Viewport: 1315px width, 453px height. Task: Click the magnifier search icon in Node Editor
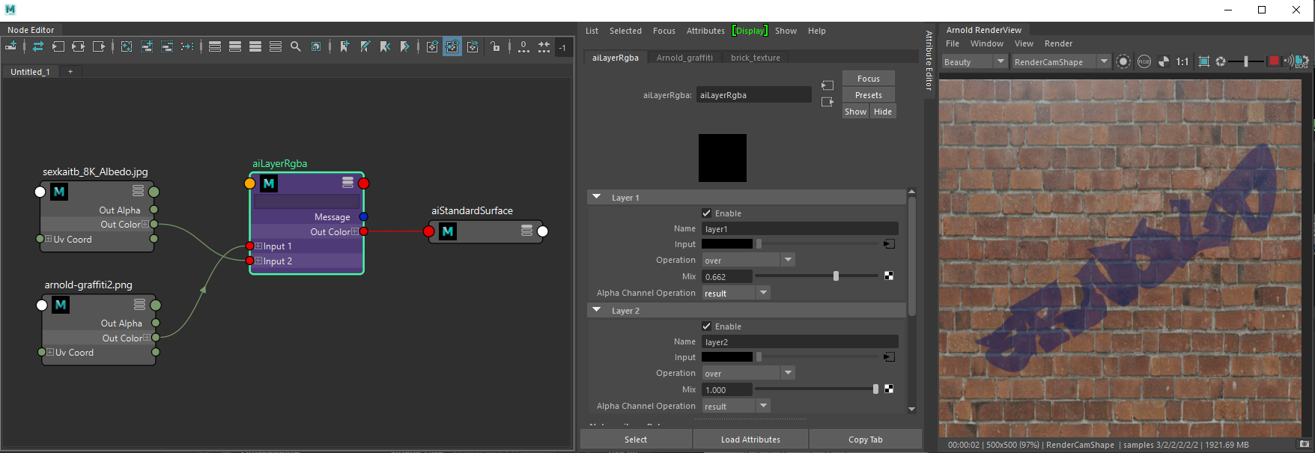[x=296, y=46]
